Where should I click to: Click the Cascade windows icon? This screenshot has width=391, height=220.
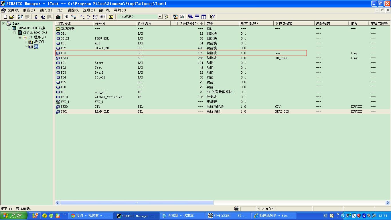pos(191,17)
